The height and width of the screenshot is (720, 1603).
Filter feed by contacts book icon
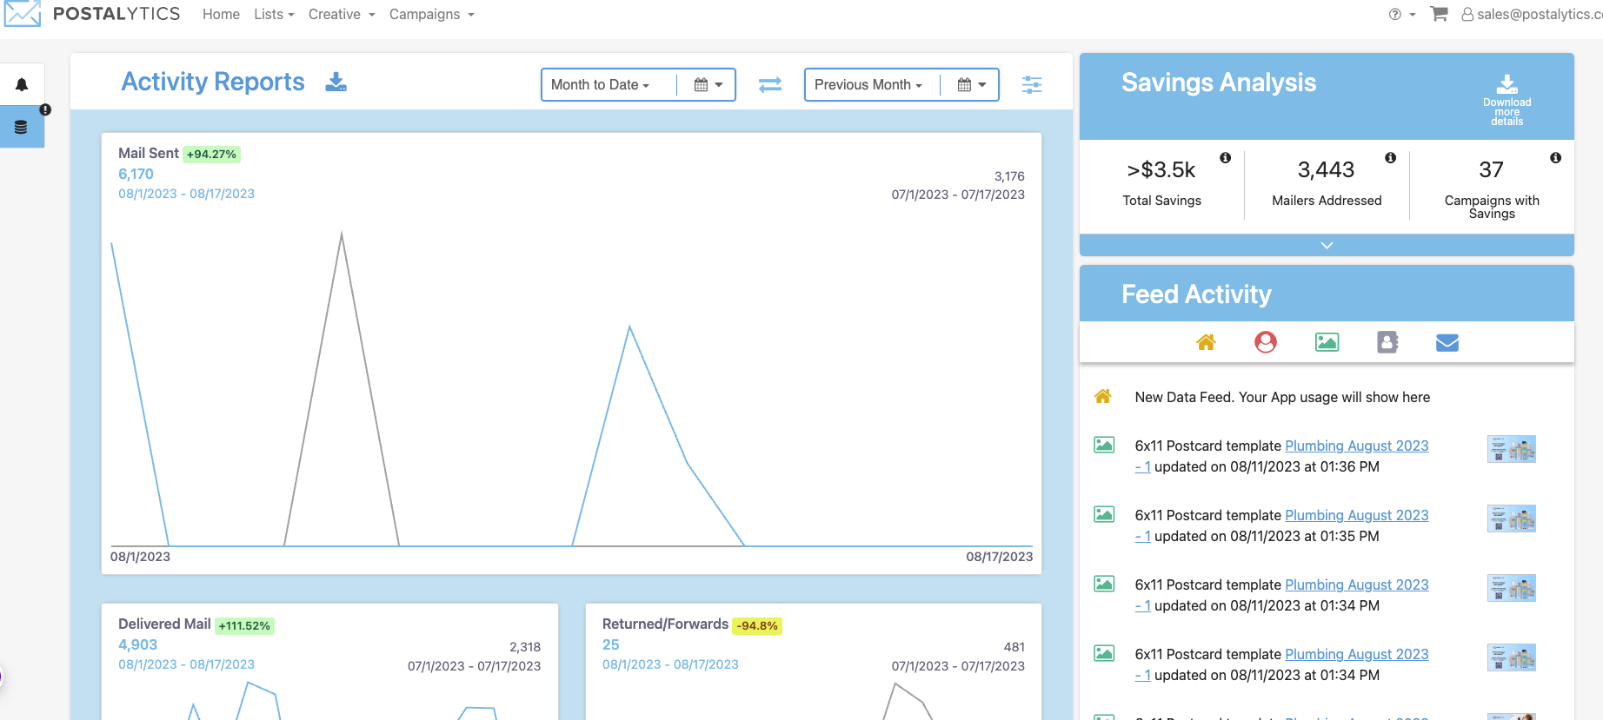tap(1387, 342)
